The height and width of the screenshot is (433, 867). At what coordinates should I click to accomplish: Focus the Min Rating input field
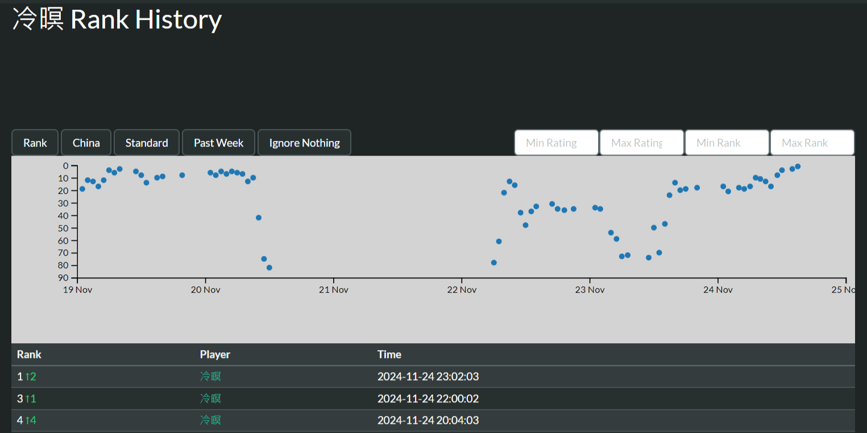[556, 143]
